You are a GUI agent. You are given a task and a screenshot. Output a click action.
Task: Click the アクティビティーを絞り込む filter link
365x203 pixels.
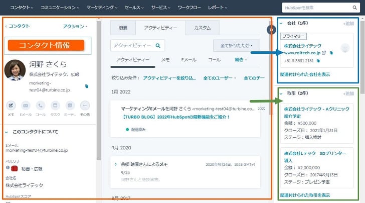coord(169,78)
